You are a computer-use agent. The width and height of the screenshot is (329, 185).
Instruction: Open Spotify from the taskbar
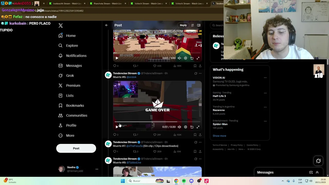184,181
